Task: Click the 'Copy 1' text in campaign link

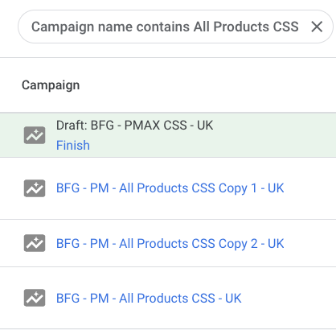Action: 238,188
